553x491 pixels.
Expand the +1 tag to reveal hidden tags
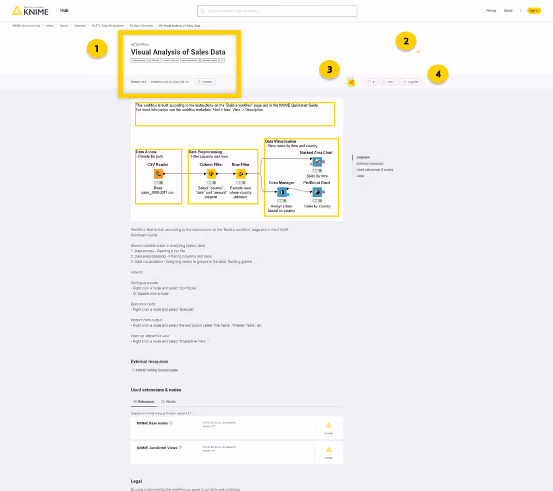pos(222,60)
